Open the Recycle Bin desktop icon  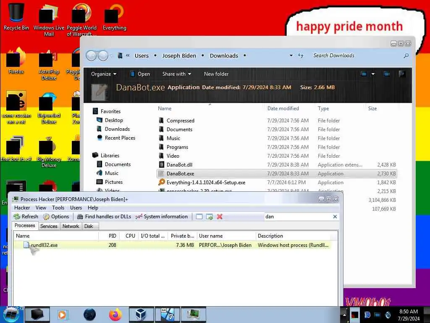point(16,16)
